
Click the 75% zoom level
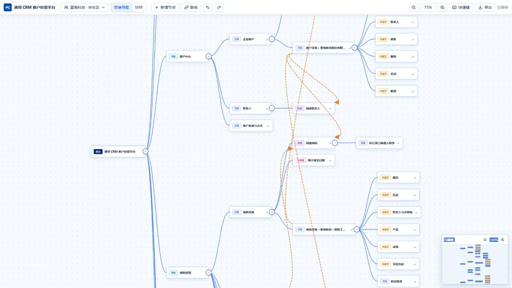[x=428, y=7]
